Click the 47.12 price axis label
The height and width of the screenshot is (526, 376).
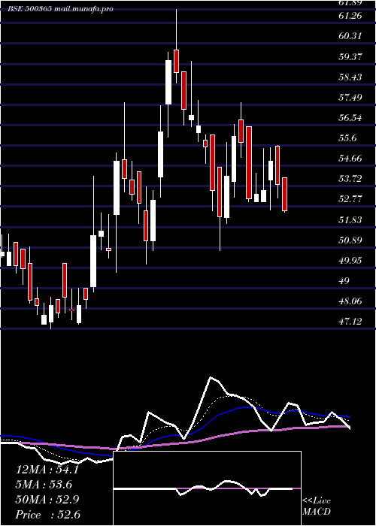pyautogui.click(x=350, y=322)
